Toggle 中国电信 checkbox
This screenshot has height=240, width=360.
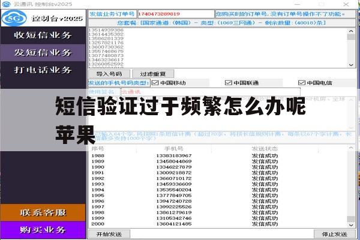point(301,83)
